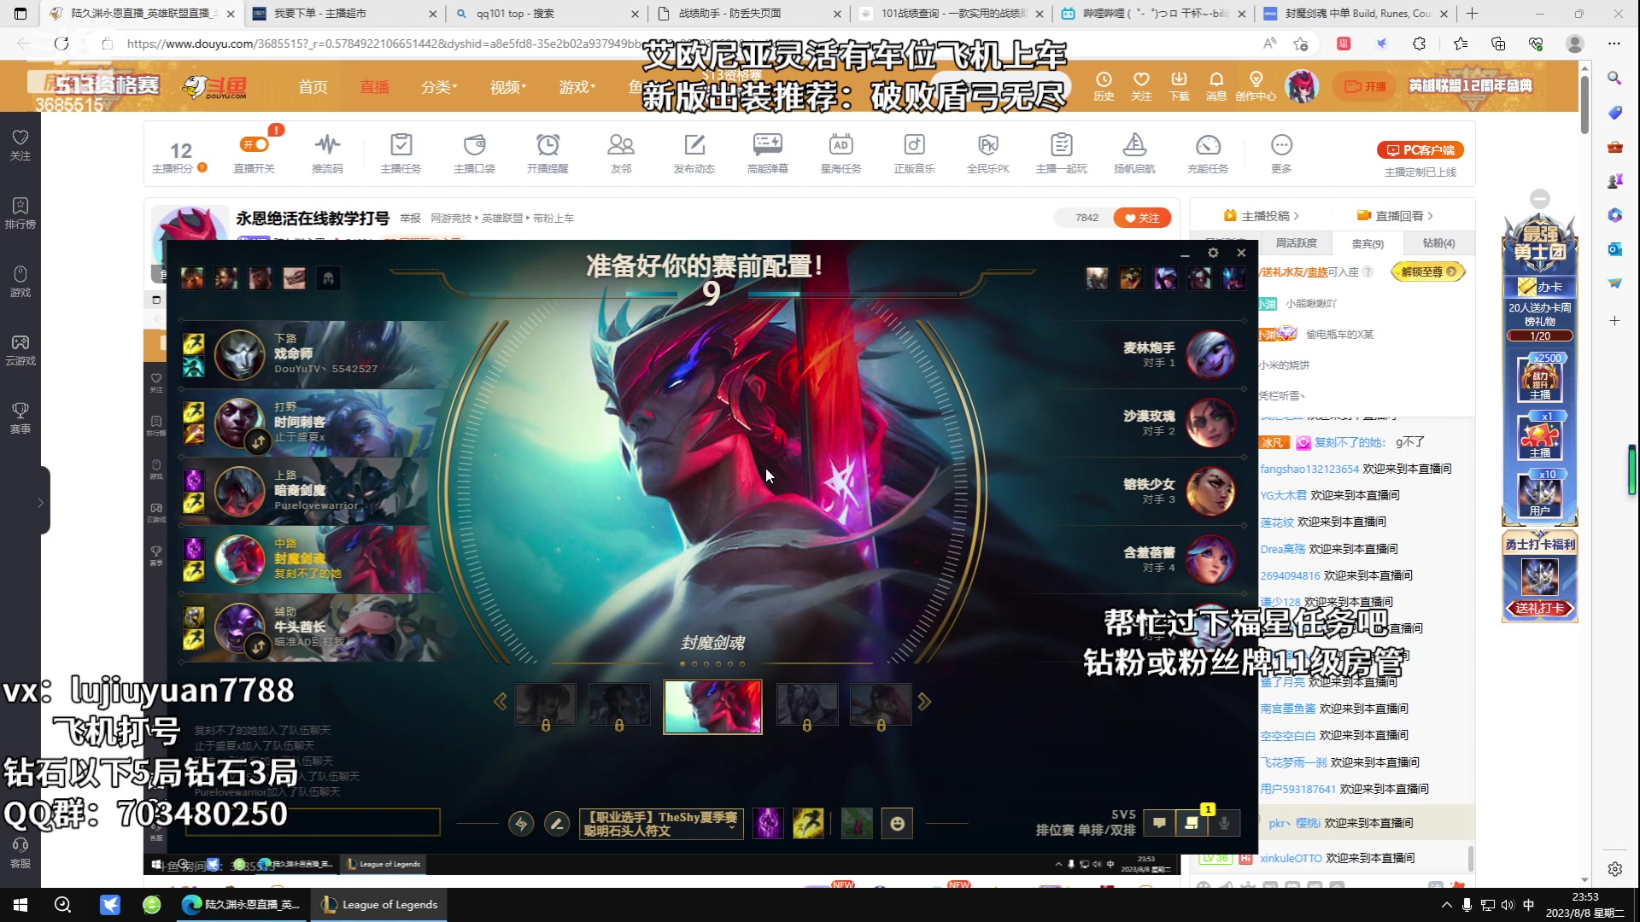
Task: Expand the 视频 dropdown menu
Action: click(508, 87)
